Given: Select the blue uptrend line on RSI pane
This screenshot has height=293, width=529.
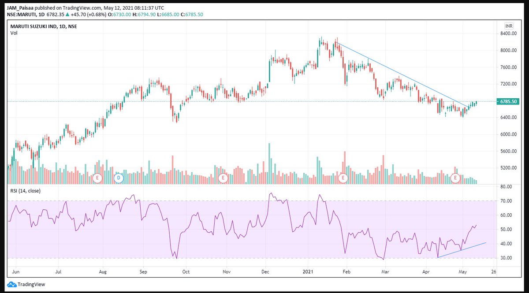Looking at the screenshot, I should (462, 250).
